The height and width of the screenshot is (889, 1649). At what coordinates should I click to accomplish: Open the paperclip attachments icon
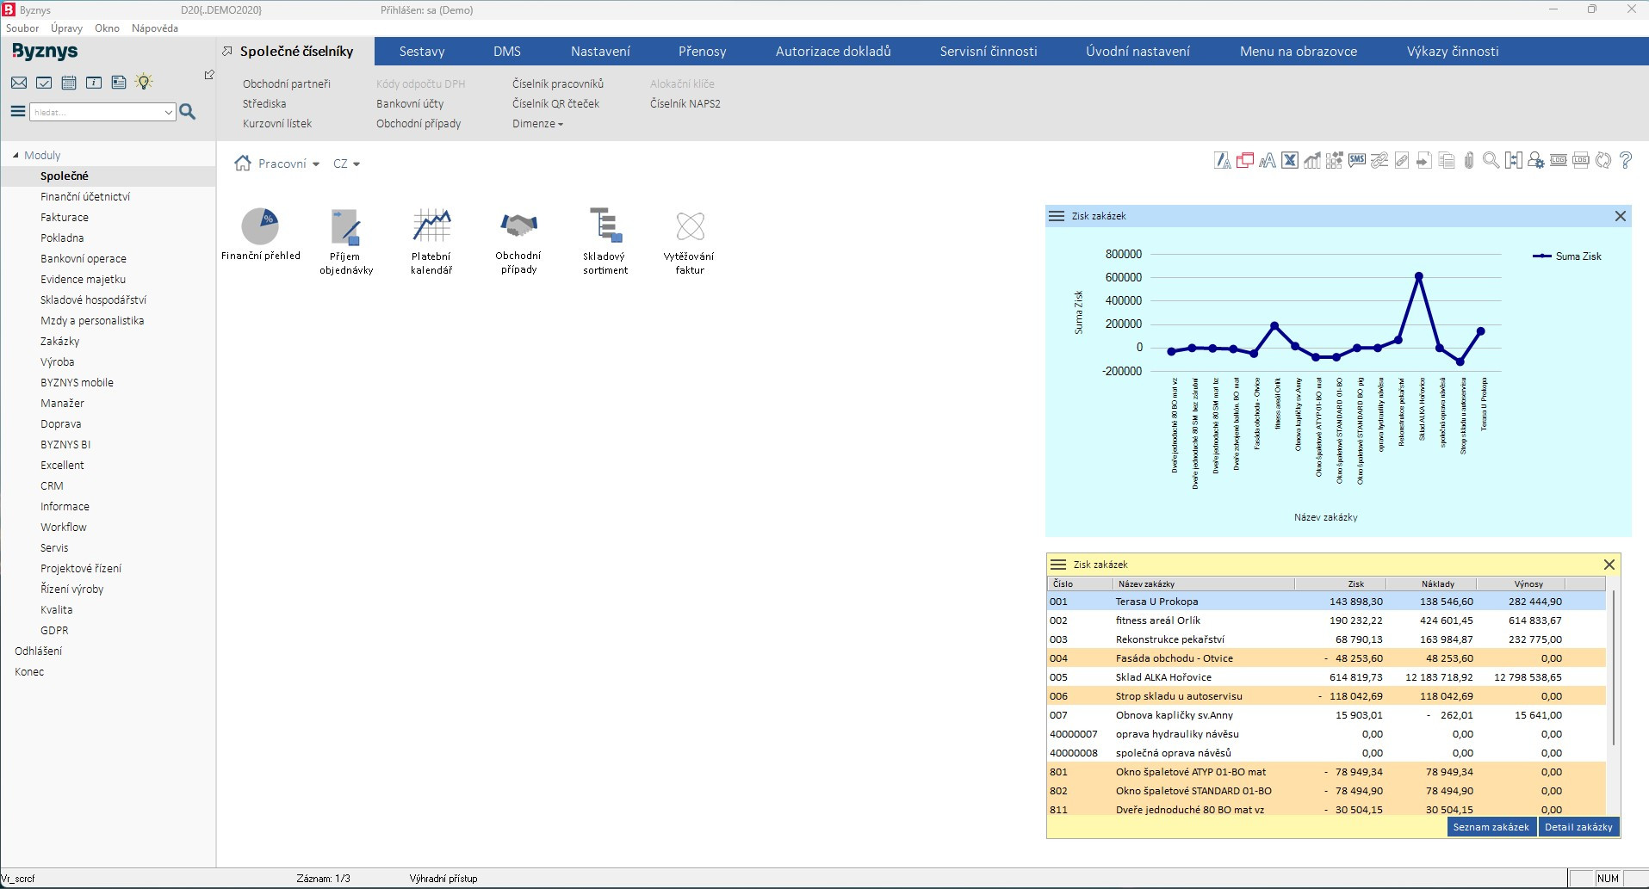pos(1469,160)
